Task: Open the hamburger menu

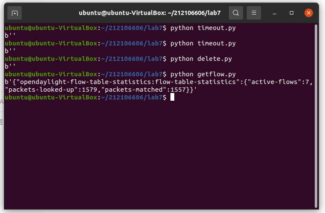Action: click(254, 13)
